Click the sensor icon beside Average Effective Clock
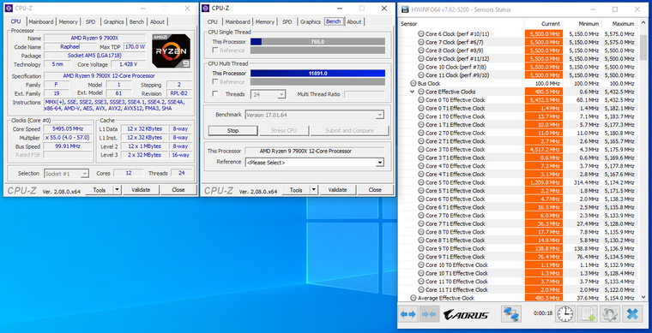 click(x=414, y=298)
